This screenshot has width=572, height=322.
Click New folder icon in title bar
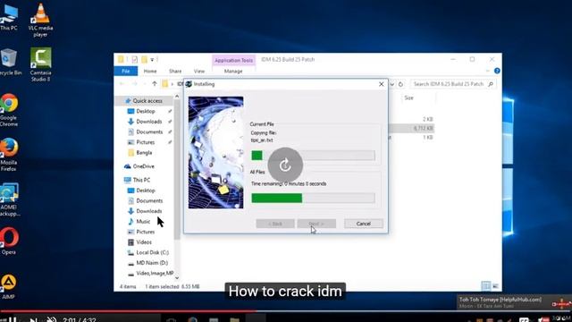coord(145,60)
